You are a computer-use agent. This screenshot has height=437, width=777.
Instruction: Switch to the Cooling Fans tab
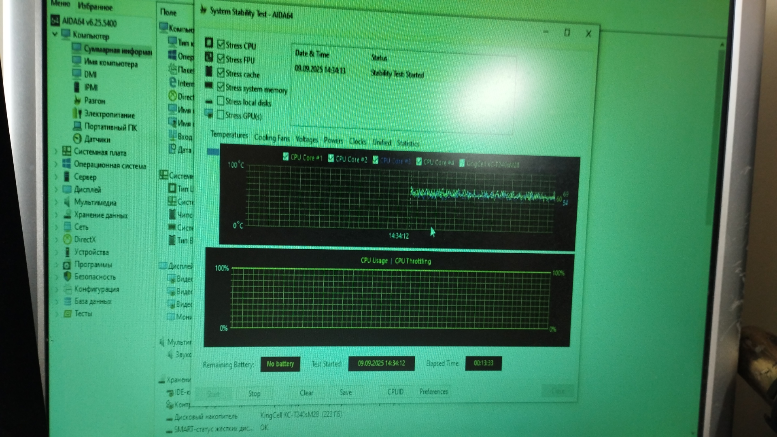pos(272,138)
